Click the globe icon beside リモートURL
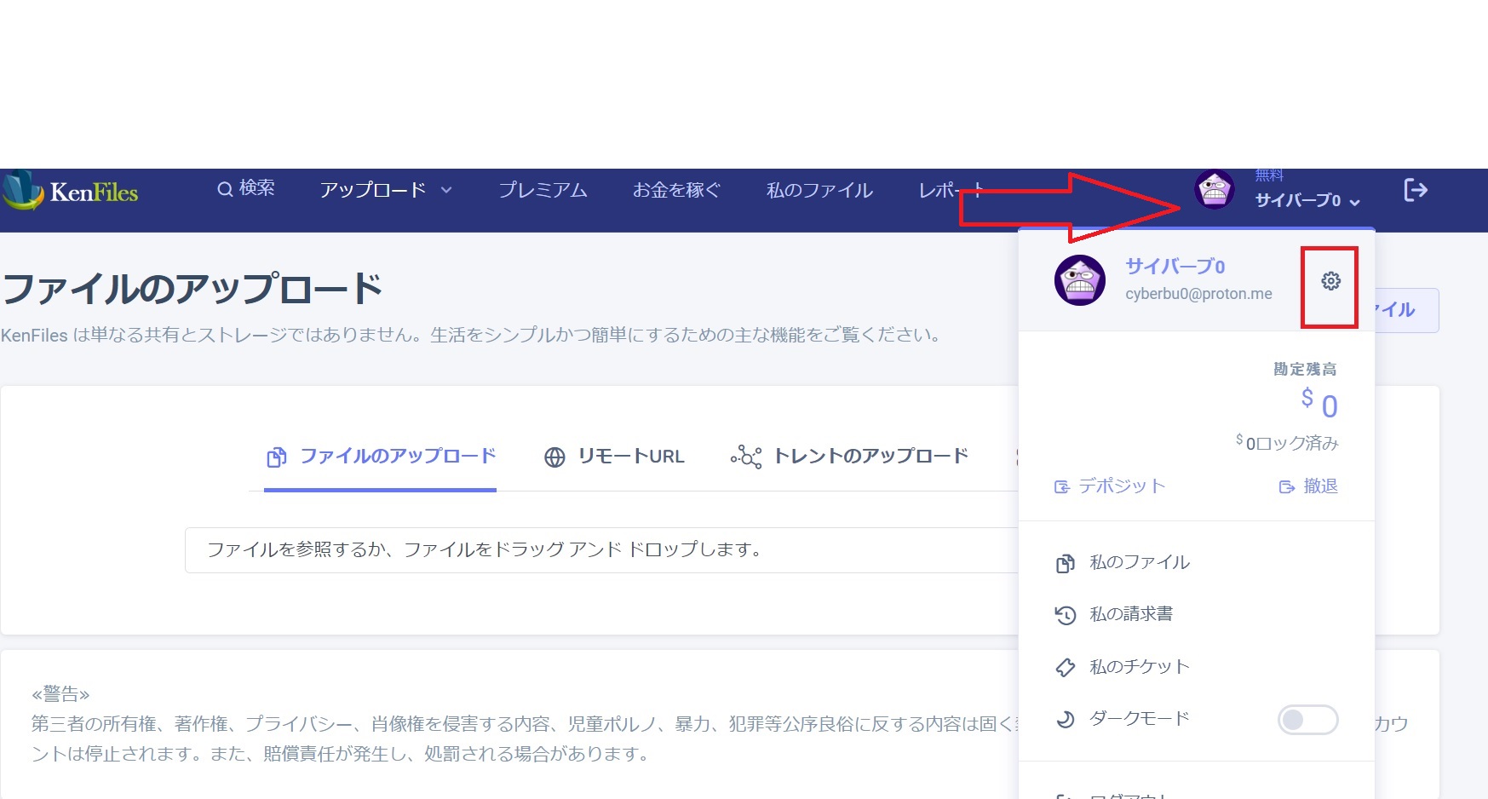This screenshot has height=799, width=1488. (x=554, y=457)
